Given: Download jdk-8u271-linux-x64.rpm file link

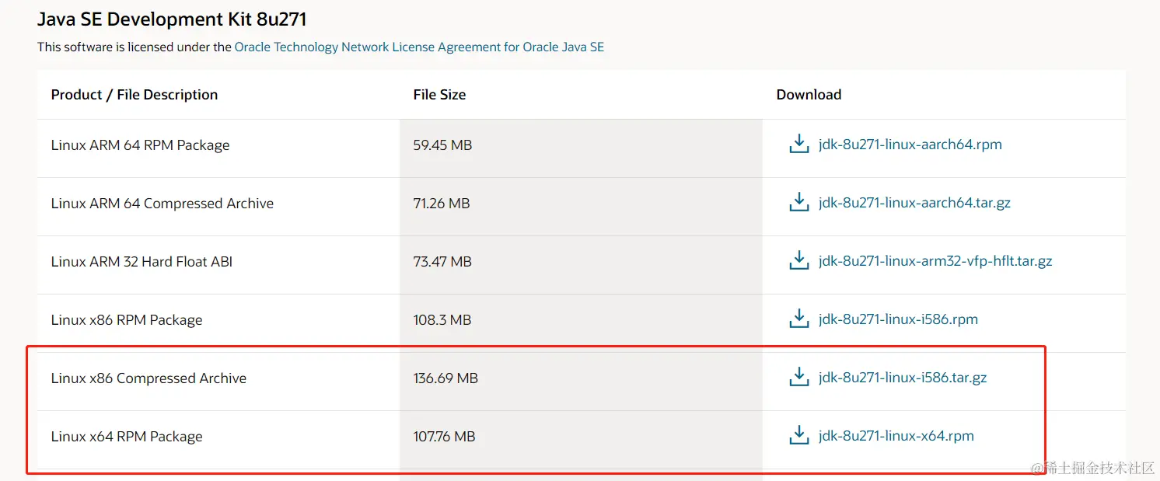Looking at the screenshot, I should coord(896,436).
